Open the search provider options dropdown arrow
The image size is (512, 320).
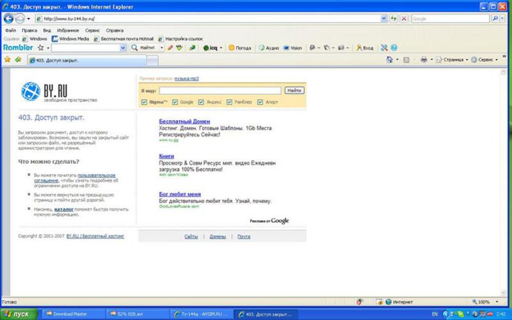[x=502, y=19]
